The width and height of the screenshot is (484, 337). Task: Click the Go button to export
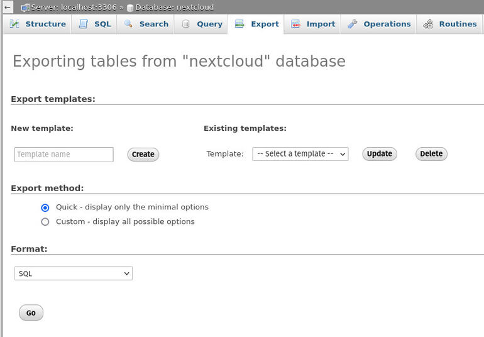click(x=31, y=312)
